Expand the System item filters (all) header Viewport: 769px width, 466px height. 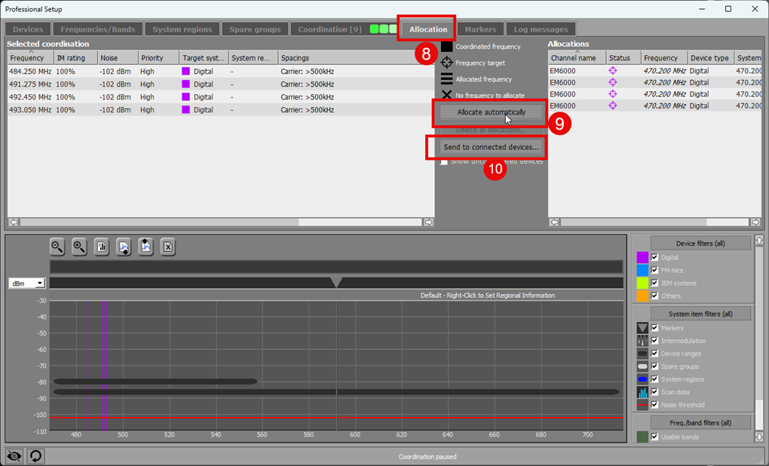pos(700,314)
